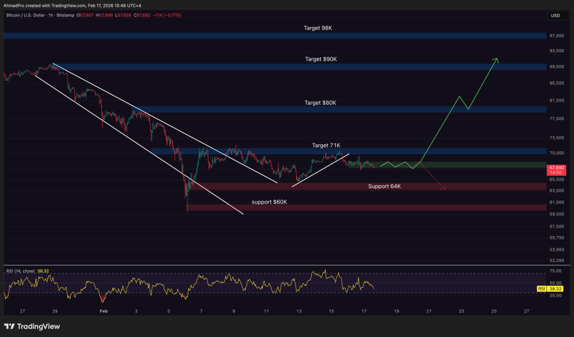
Task: Select the Target 98K annotation text
Action: [317, 27]
